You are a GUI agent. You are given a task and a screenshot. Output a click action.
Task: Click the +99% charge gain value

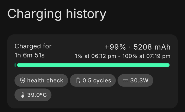coord(115,47)
